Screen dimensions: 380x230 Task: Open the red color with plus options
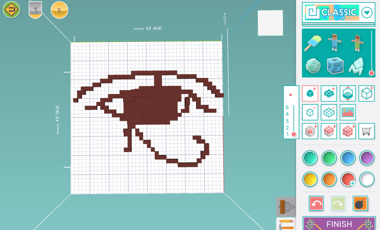[348, 179]
